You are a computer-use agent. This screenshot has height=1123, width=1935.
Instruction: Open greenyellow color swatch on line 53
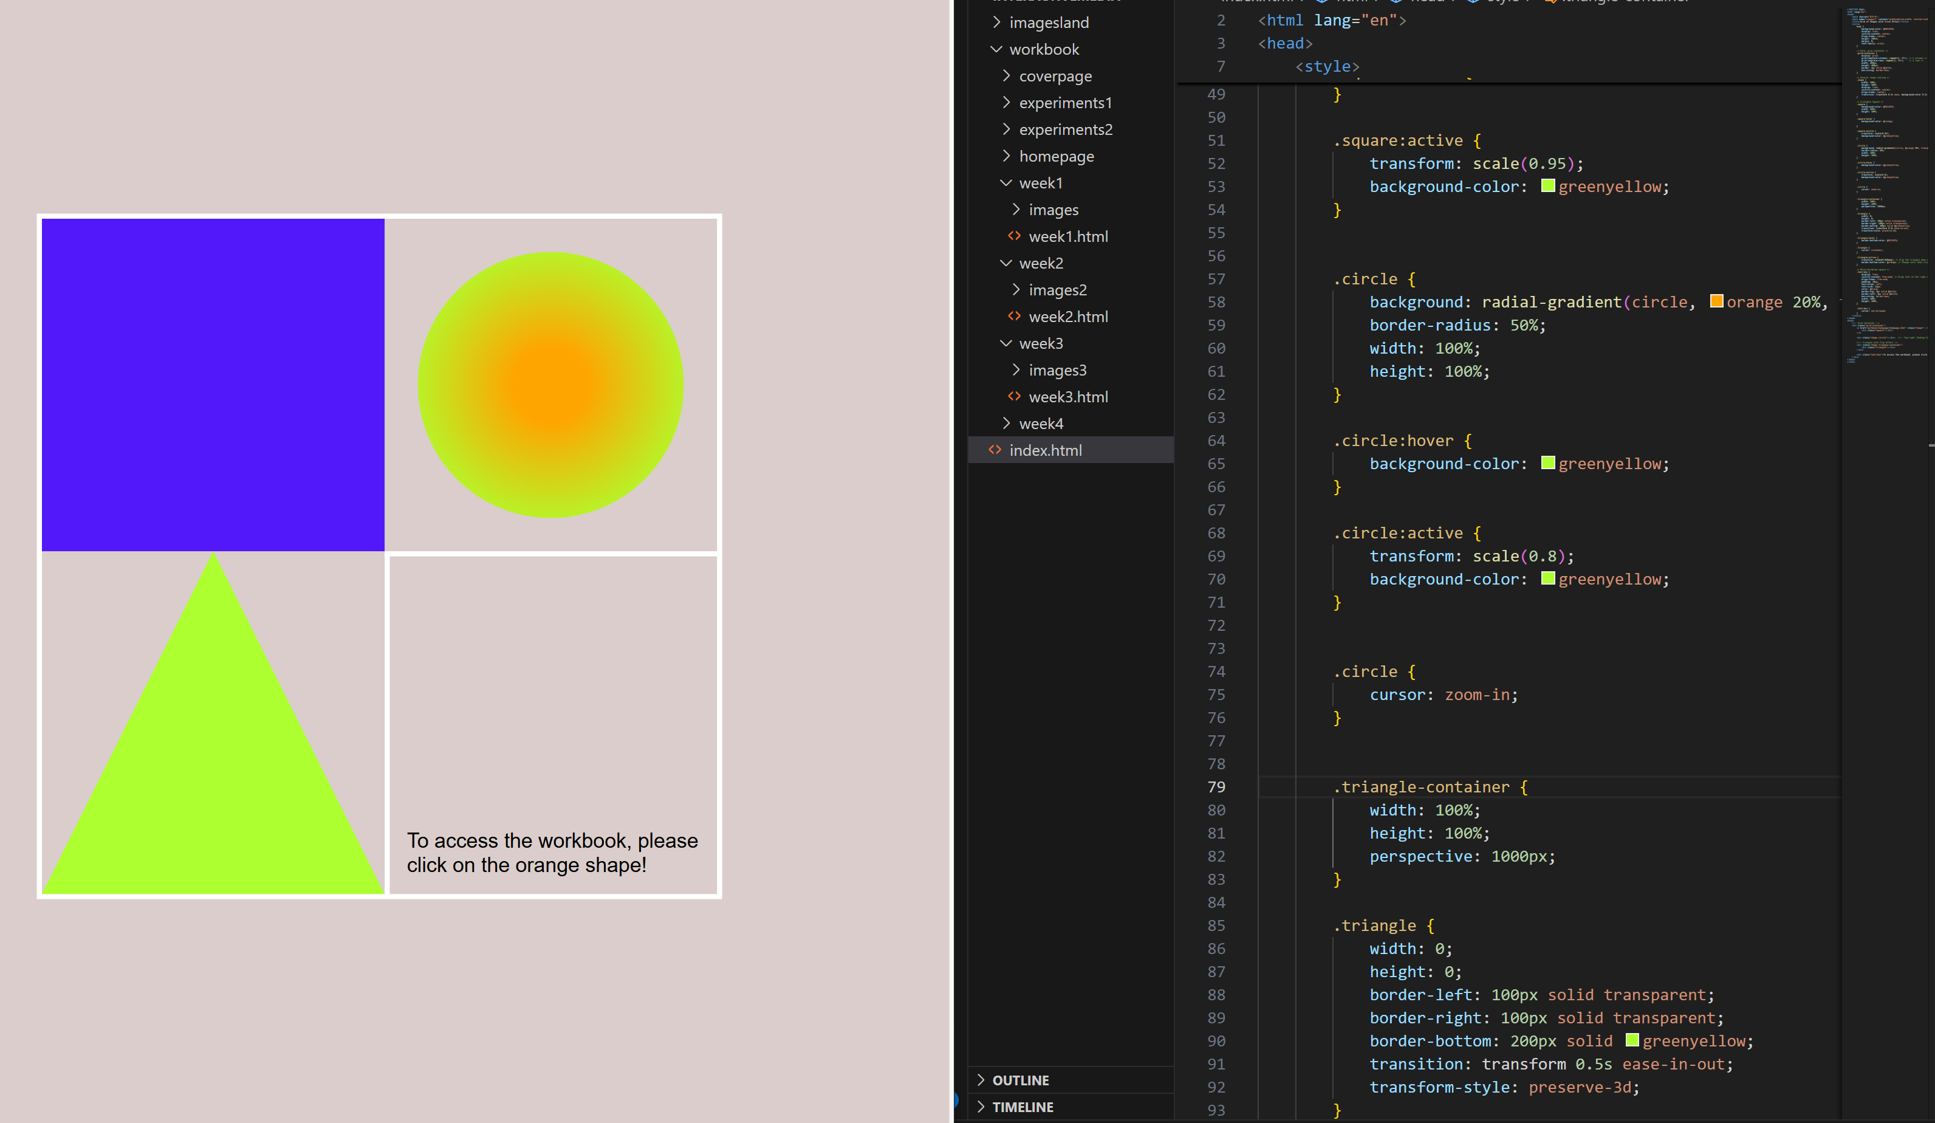(1548, 186)
